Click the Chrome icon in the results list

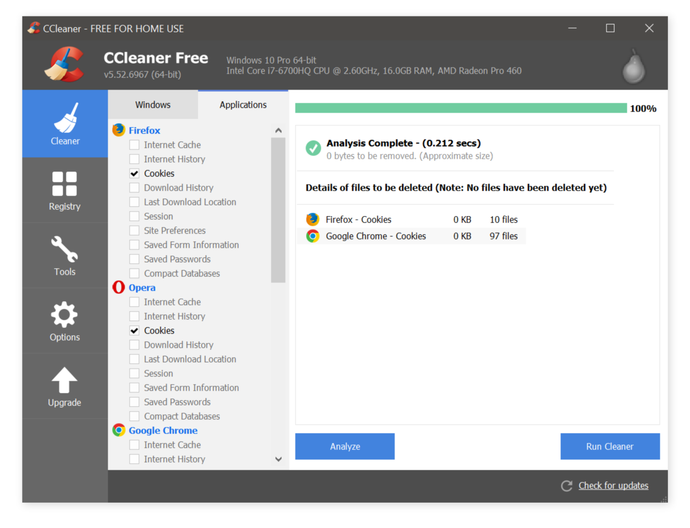click(x=313, y=236)
